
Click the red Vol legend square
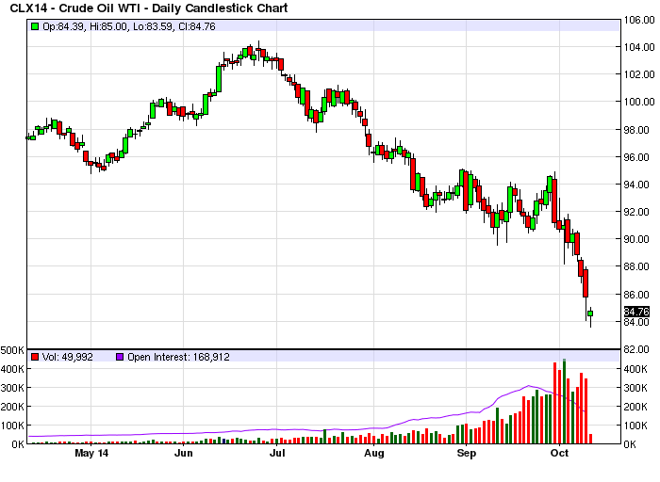click(x=35, y=357)
